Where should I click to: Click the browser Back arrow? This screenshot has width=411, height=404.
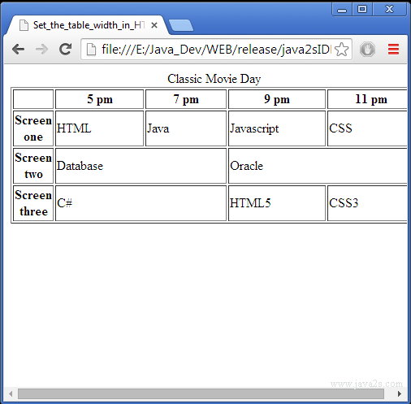19,50
